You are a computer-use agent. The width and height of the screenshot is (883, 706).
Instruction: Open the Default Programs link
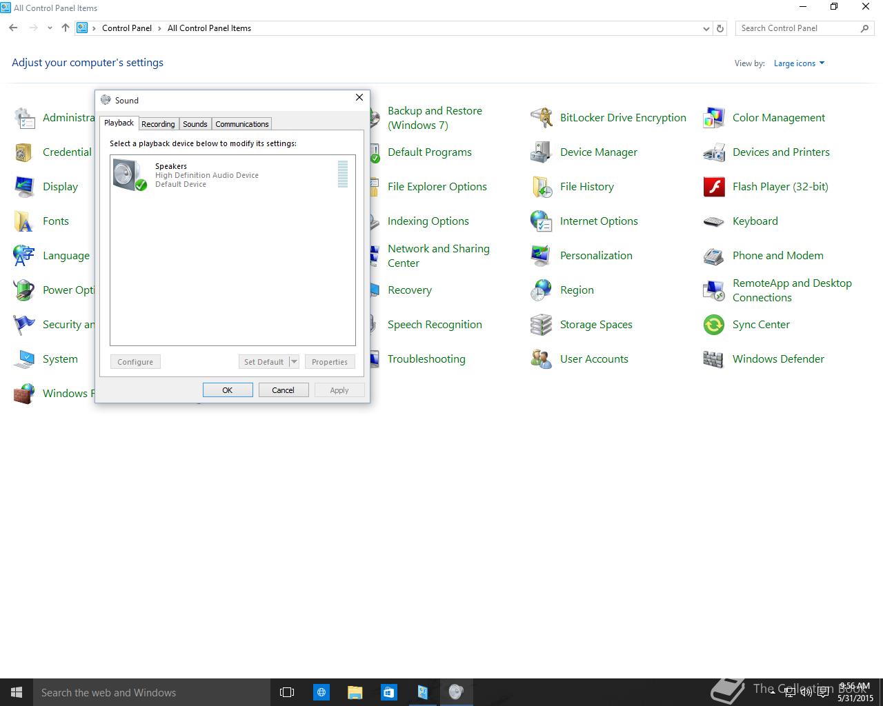430,152
